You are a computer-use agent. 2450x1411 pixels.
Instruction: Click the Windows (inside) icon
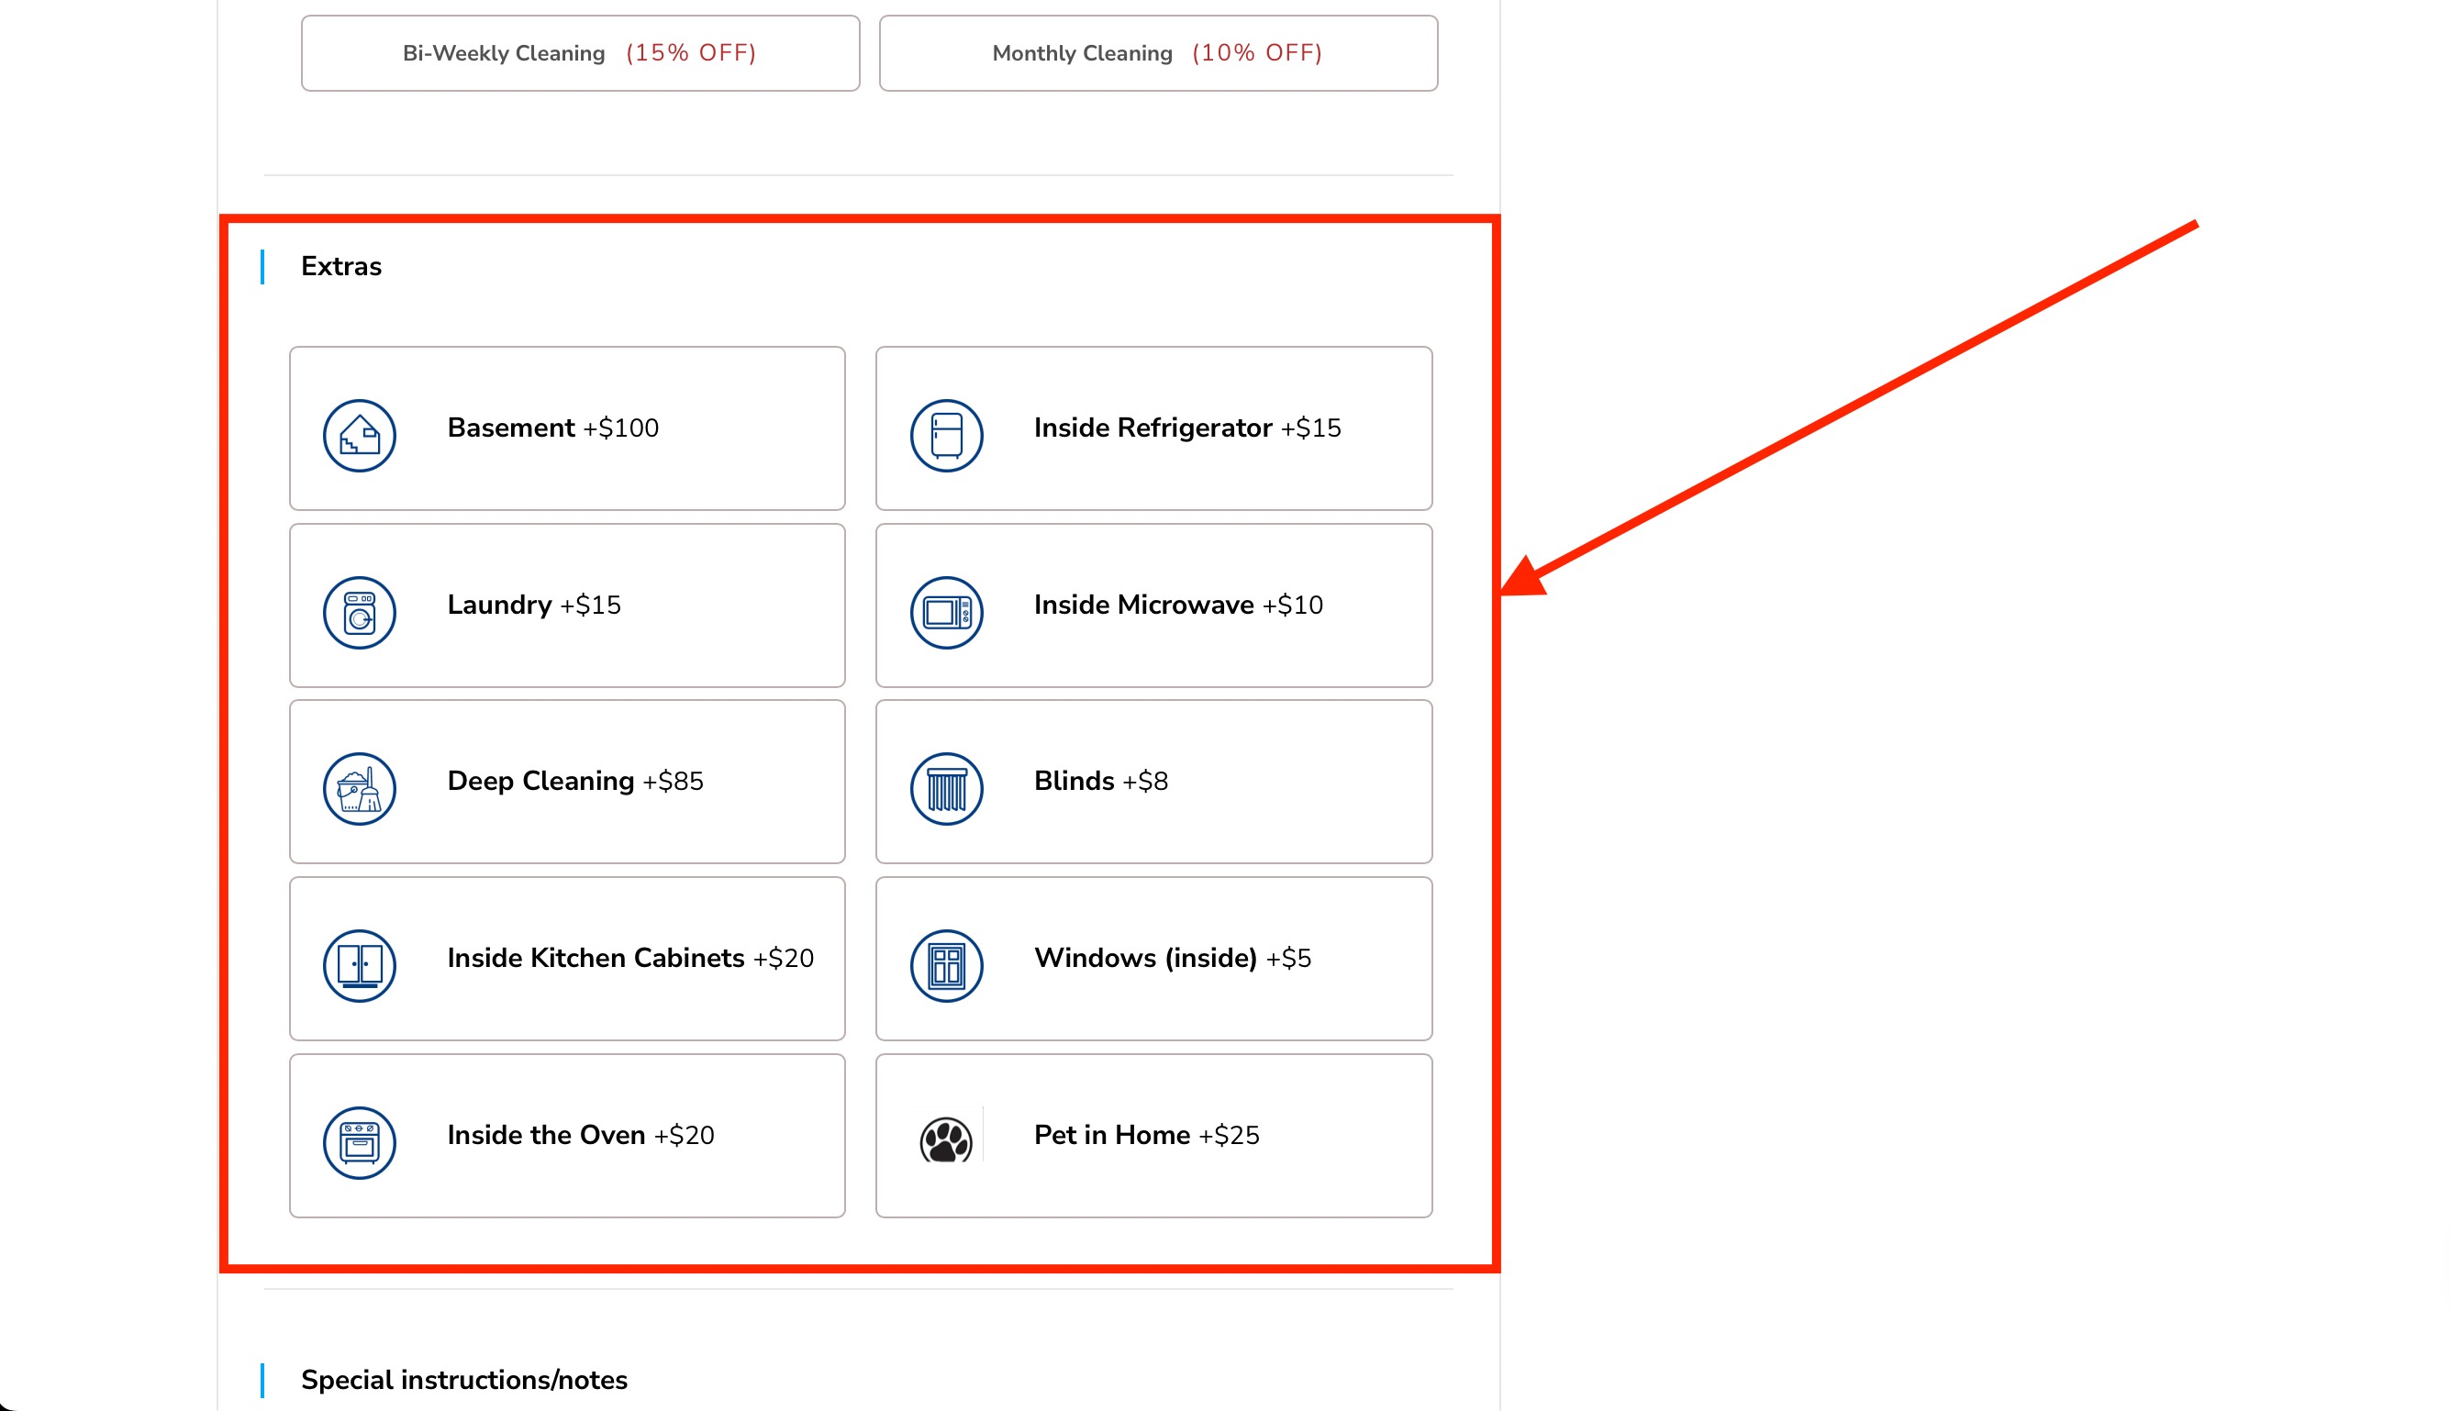pos(946,966)
